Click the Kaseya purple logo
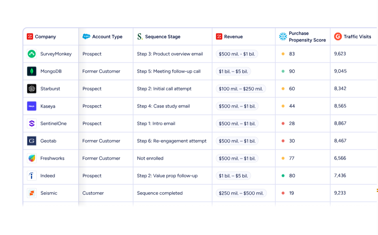Screen dimensions: 378x235 [32, 106]
